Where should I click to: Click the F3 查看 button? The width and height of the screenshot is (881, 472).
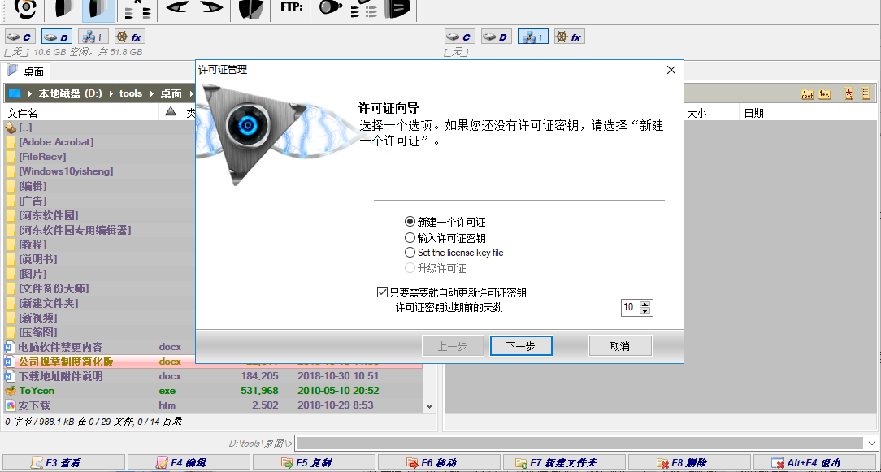point(63,463)
